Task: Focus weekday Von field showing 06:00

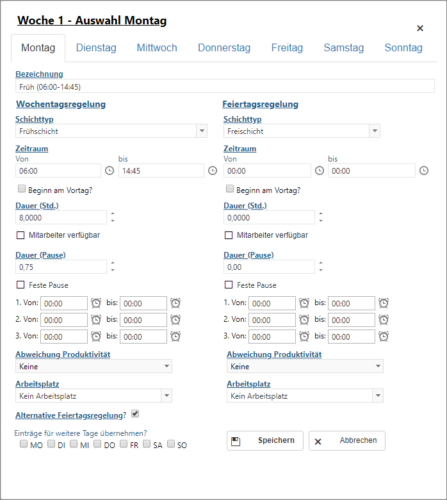Action: point(58,171)
